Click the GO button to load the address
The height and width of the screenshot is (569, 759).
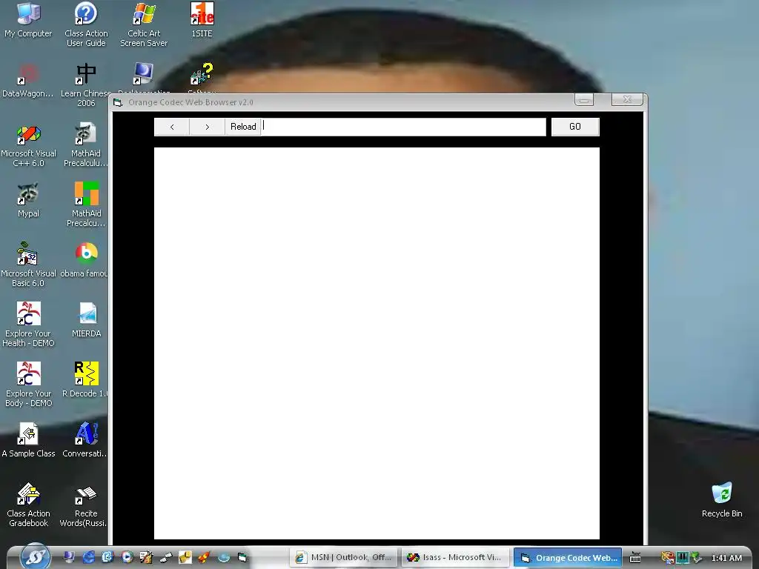tap(575, 127)
